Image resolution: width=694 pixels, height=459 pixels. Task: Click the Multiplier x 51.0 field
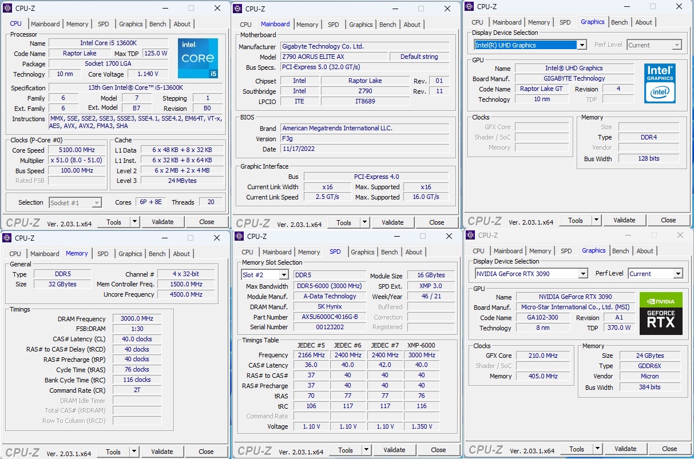[77, 161]
